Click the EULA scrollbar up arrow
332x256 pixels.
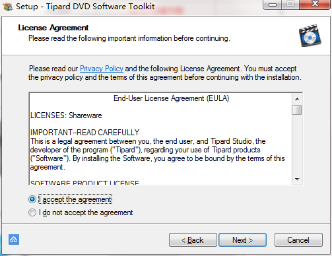coord(297,99)
